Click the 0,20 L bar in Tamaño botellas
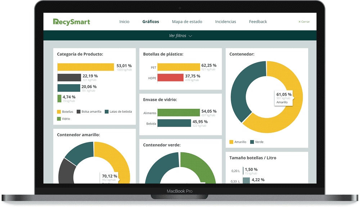This screenshot has height=207, width=360. coord(243,171)
